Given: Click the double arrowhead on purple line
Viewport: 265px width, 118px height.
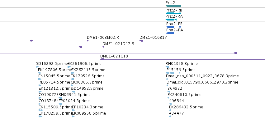Looking at the screenshot, I should tap(31, 41).
